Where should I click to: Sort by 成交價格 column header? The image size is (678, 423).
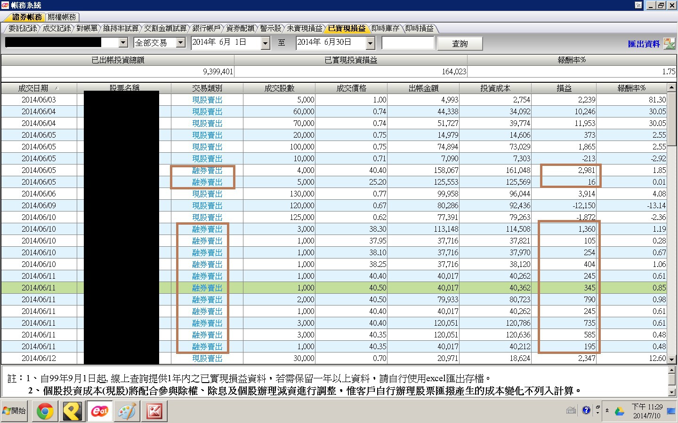351,88
